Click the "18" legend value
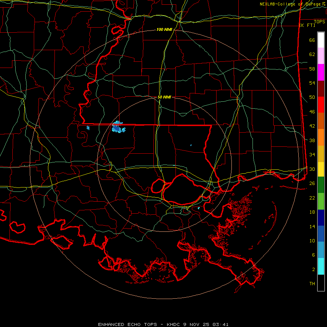This screenshot has width=327, height=327. [312, 212]
